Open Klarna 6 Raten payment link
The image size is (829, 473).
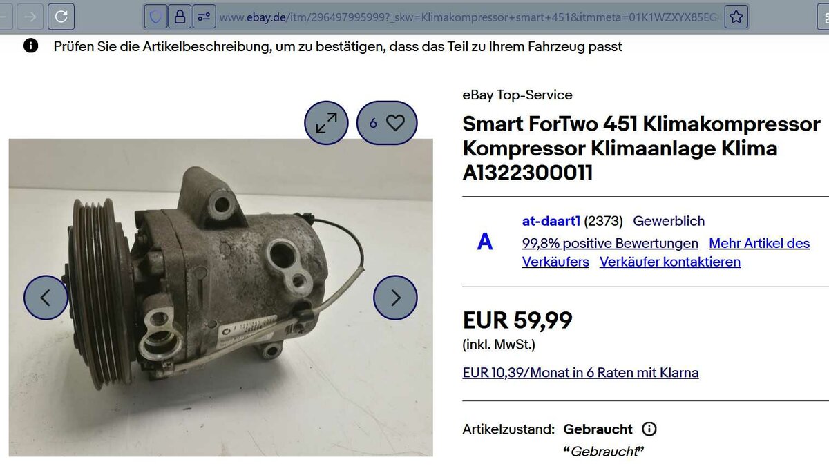click(580, 373)
